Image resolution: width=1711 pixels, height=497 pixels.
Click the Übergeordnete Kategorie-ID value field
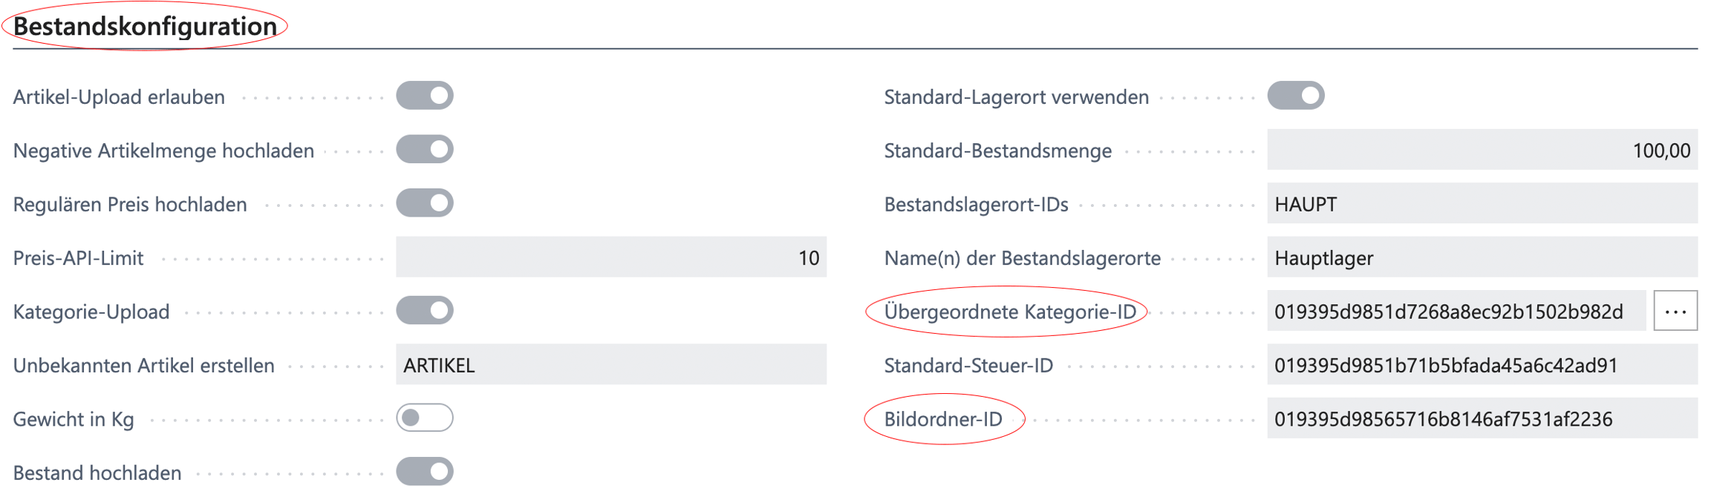click(x=1456, y=311)
